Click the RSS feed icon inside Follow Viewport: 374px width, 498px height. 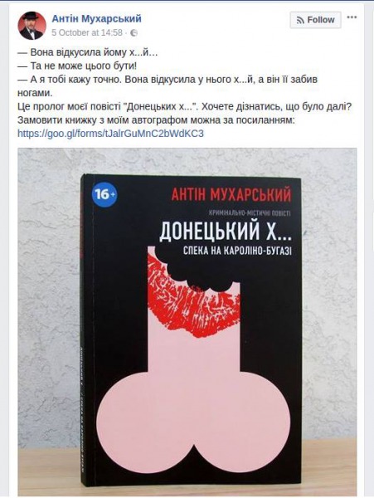click(x=300, y=20)
